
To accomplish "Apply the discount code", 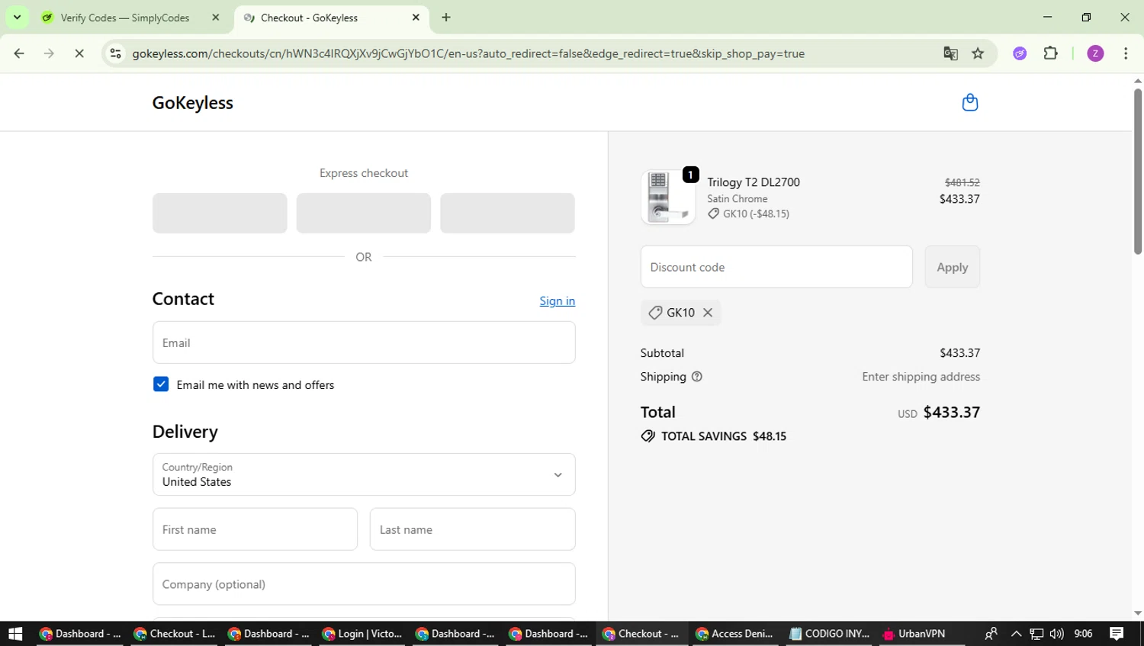I will click(x=952, y=267).
